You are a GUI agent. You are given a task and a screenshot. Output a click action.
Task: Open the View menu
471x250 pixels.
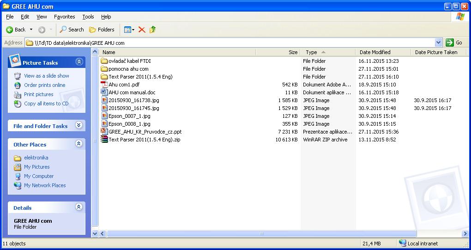(x=42, y=17)
